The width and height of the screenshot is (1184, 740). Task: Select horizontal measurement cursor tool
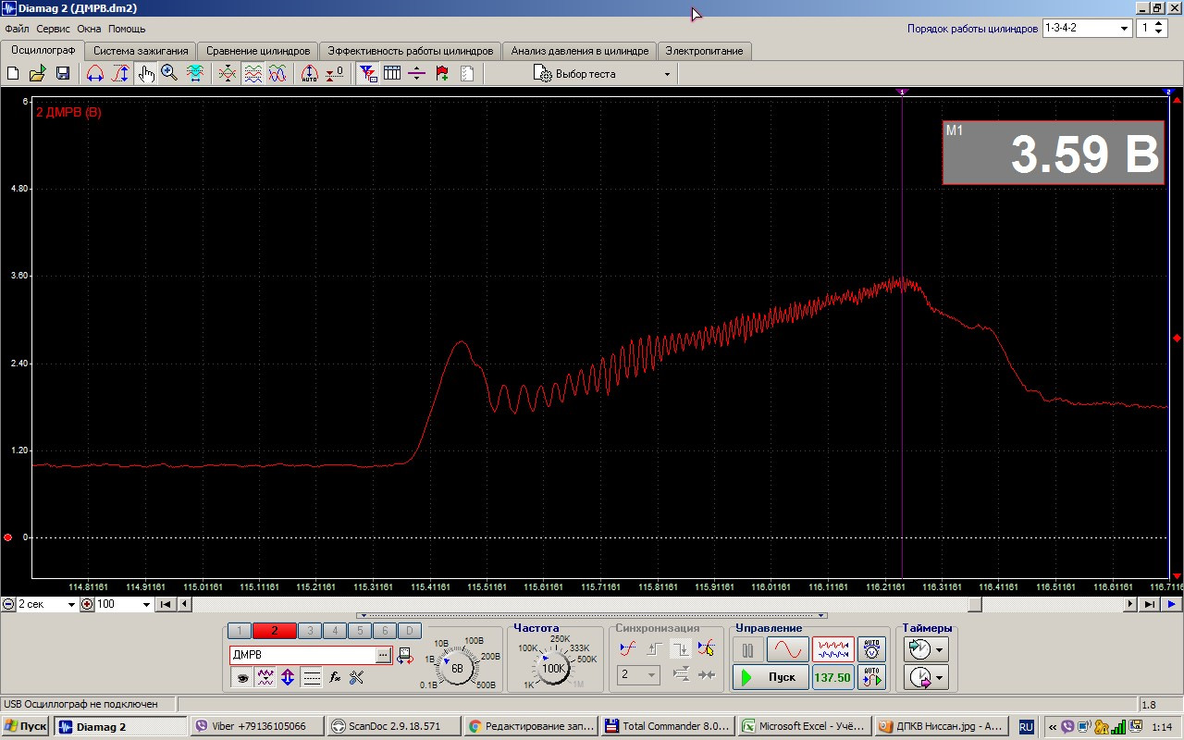(95, 73)
